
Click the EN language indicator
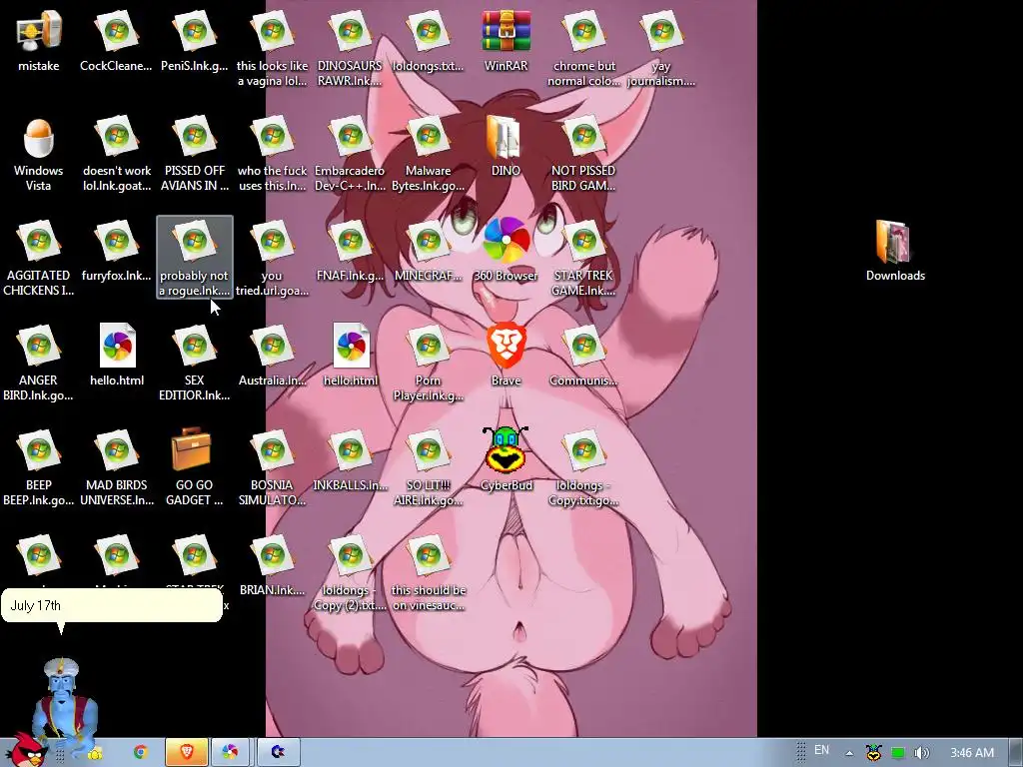(x=821, y=751)
